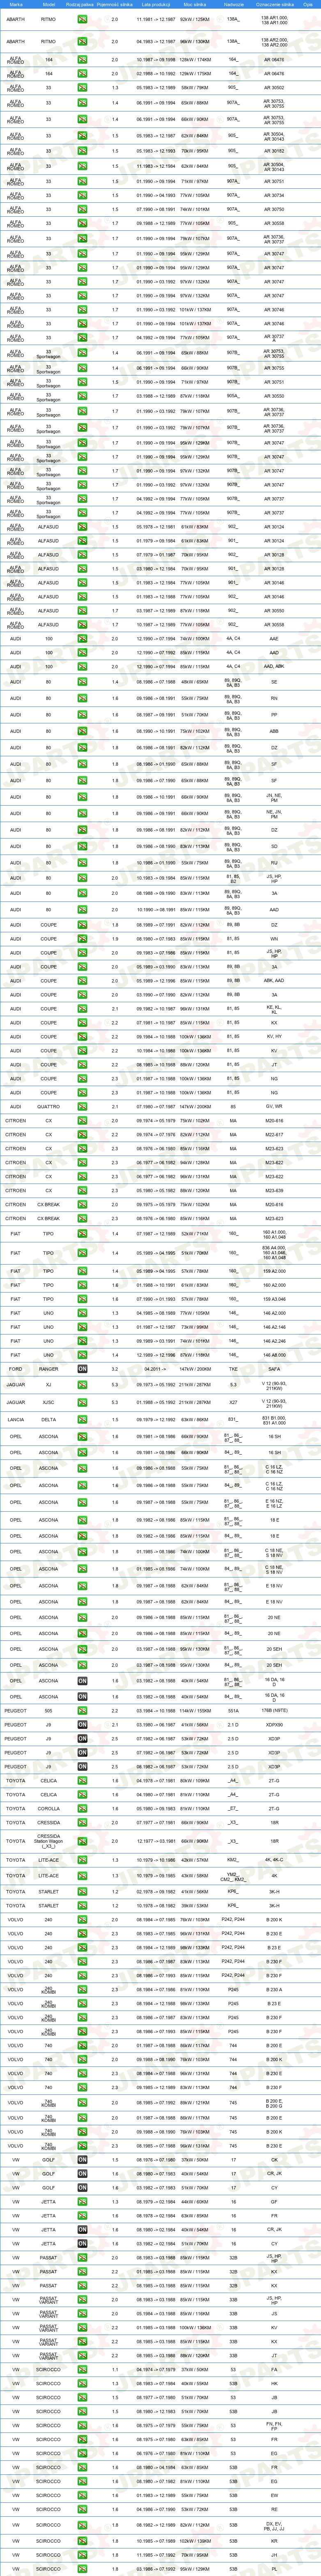The height and width of the screenshot is (2576, 321).
Task: Click the M23-639 engine code cell
Action: (274, 1190)
